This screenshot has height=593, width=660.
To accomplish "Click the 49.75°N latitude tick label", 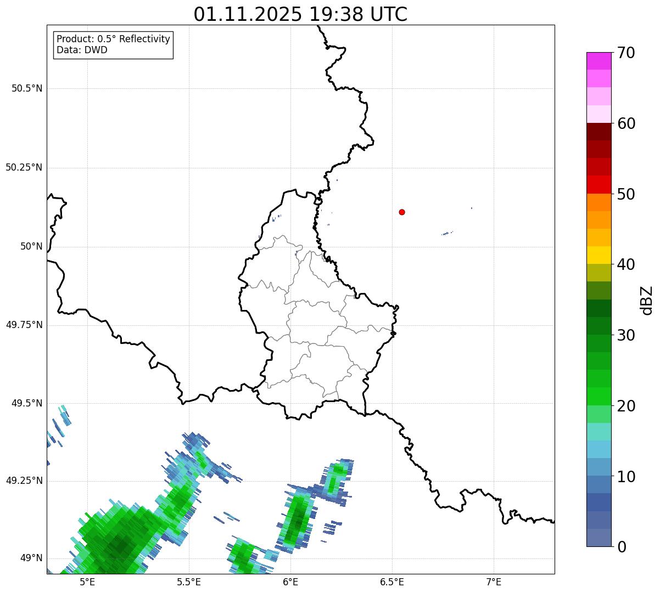I will pos(24,325).
